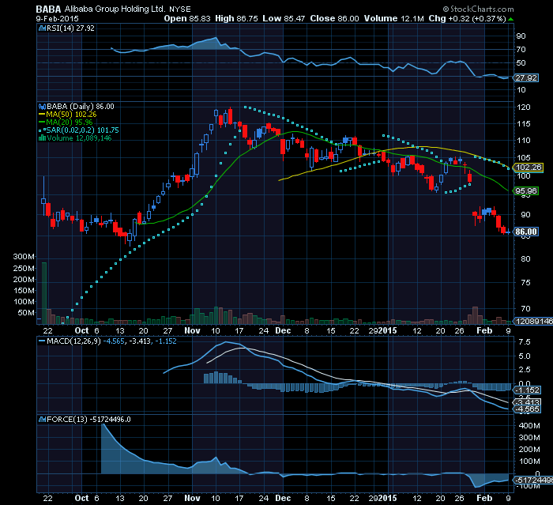Image resolution: width=553 pixels, height=505 pixels.
Task: Click the 115 price axis label
Action: (523, 124)
